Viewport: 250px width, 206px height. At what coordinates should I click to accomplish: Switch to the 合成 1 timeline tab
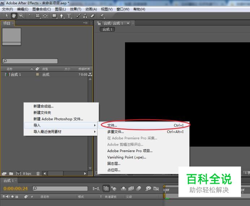8,181
